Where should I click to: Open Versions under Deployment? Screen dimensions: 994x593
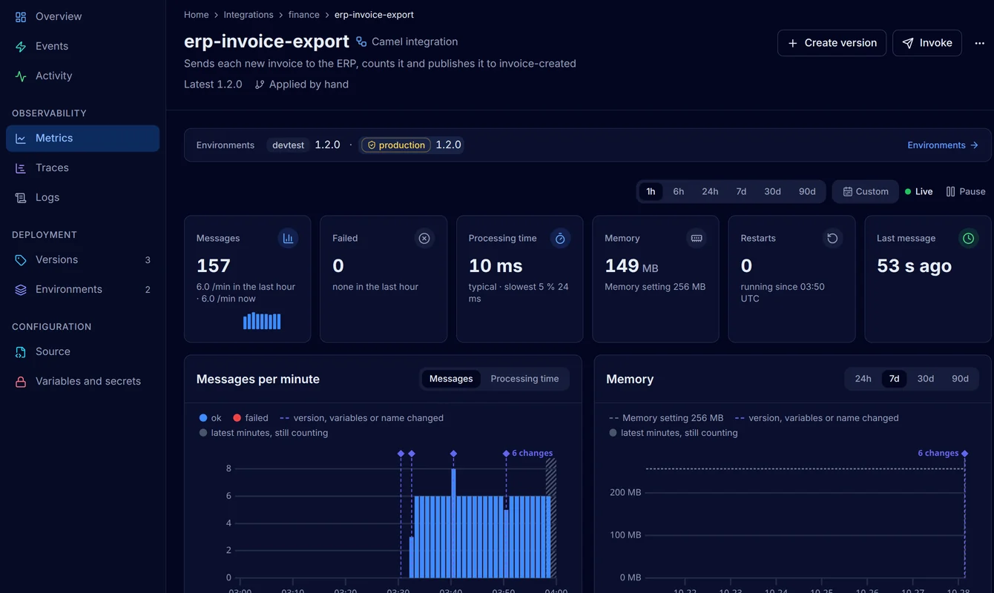point(82,259)
